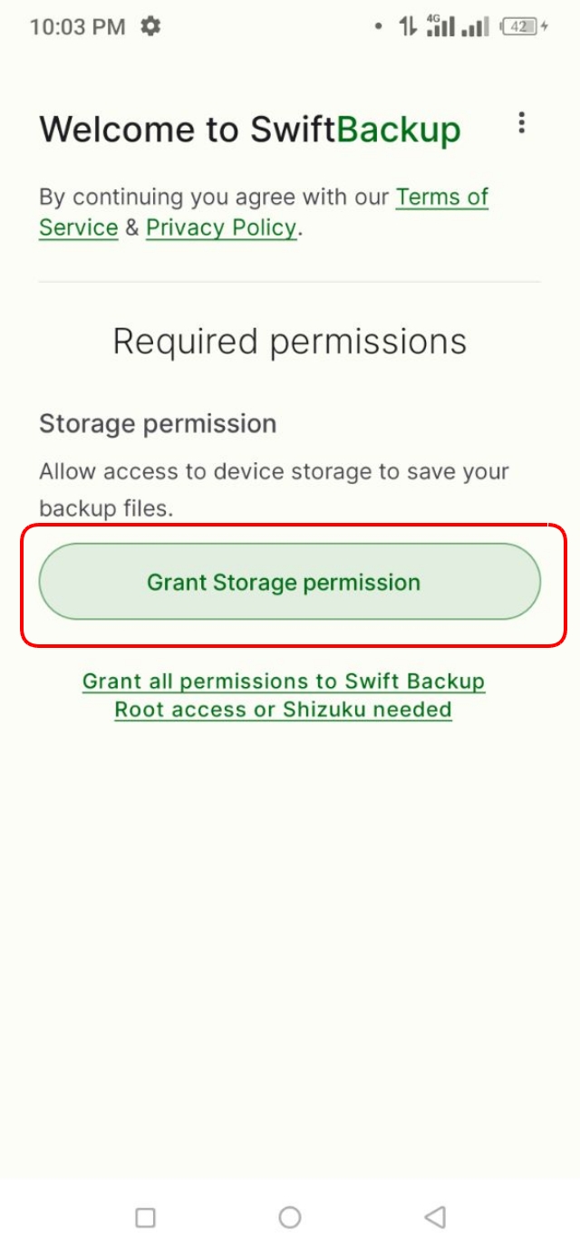This screenshot has height=1256, width=580.
Task: Click "Grant all permissions to Swift Backup" link
Action: [284, 681]
